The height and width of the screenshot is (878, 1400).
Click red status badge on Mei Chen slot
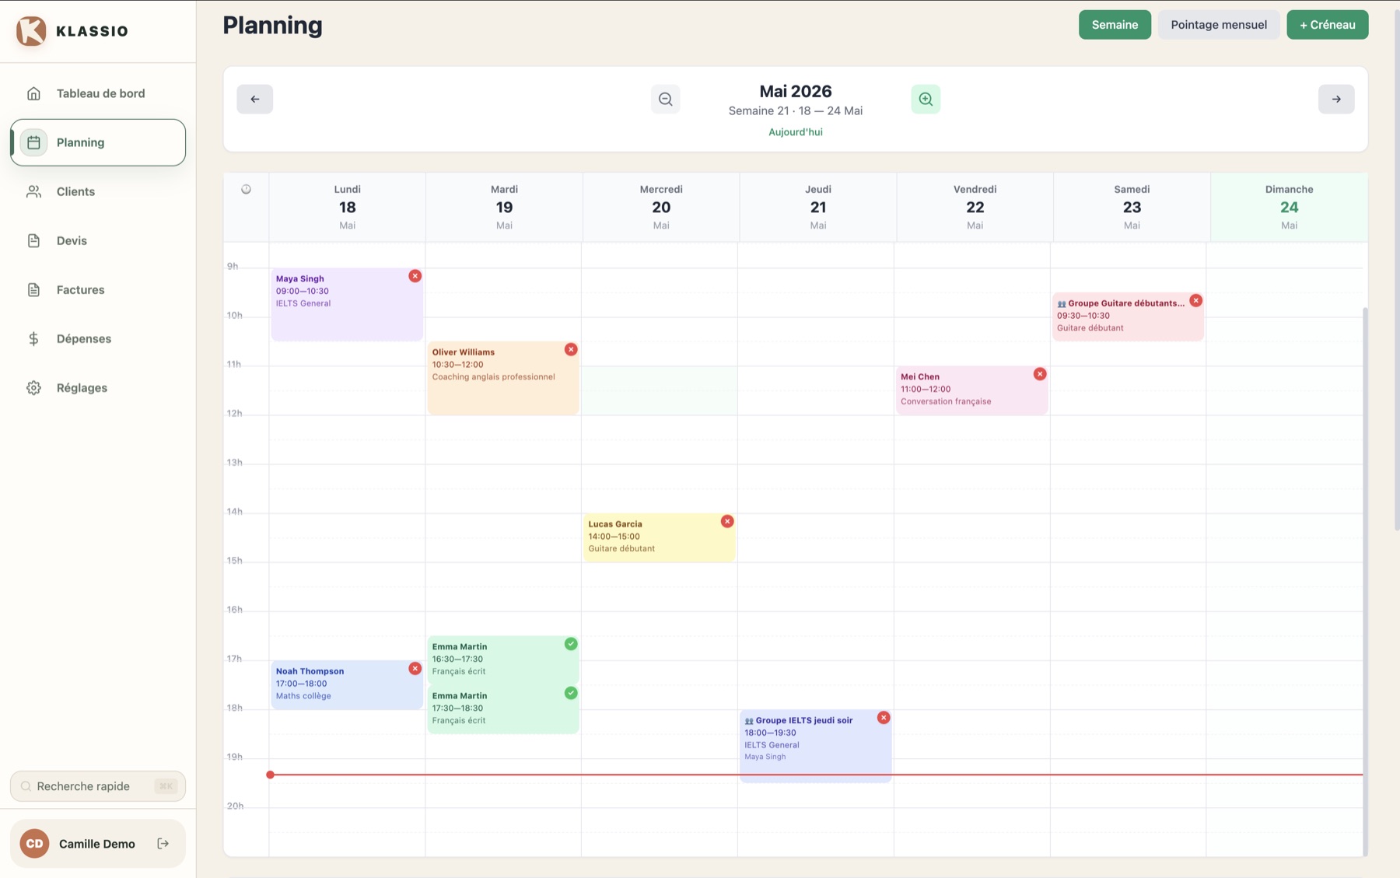(x=1040, y=374)
